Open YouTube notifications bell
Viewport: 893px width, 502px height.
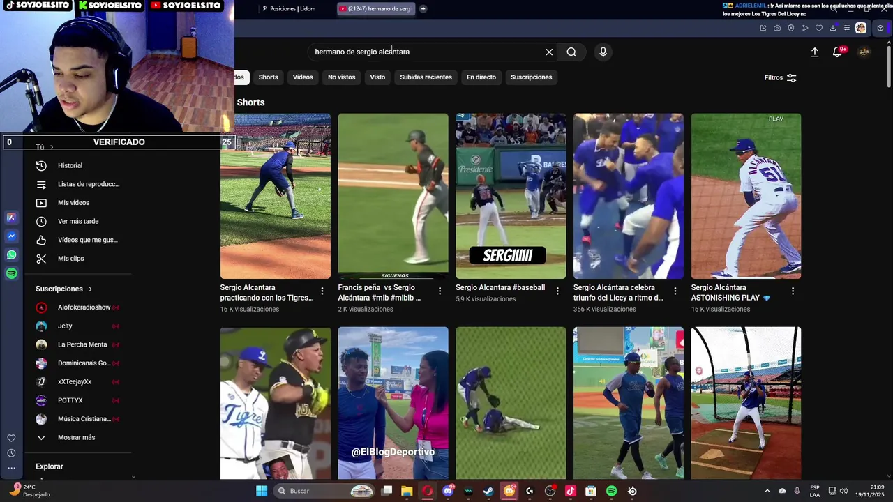[838, 52]
